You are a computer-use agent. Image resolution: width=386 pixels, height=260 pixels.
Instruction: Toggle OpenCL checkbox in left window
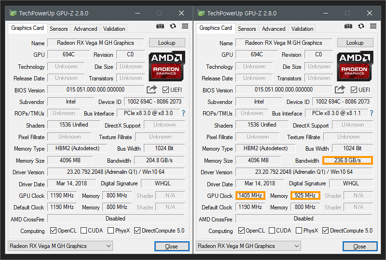pyautogui.click(x=53, y=231)
